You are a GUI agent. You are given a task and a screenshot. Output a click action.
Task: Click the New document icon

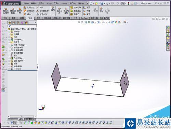pyautogui.click(x=91, y=3)
